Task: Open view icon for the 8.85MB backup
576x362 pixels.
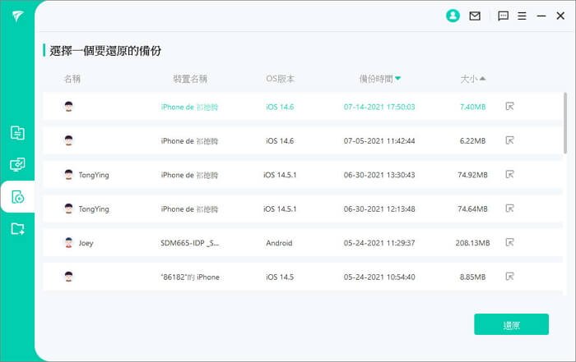Action: point(510,277)
